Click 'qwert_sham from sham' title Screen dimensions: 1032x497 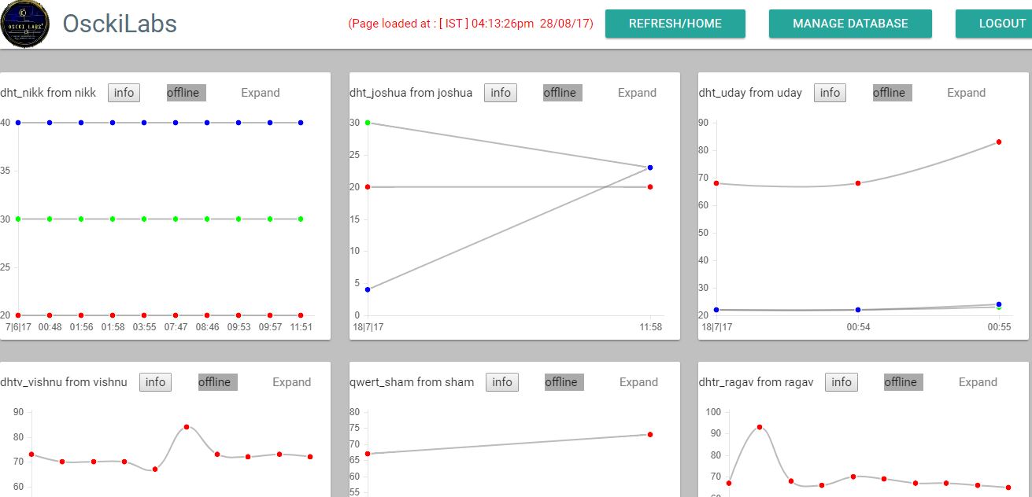[x=412, y=382]
